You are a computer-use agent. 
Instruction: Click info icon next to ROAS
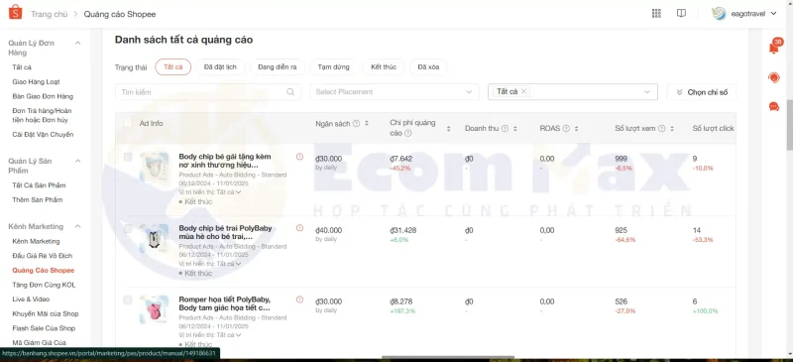[x=566, y=129]
